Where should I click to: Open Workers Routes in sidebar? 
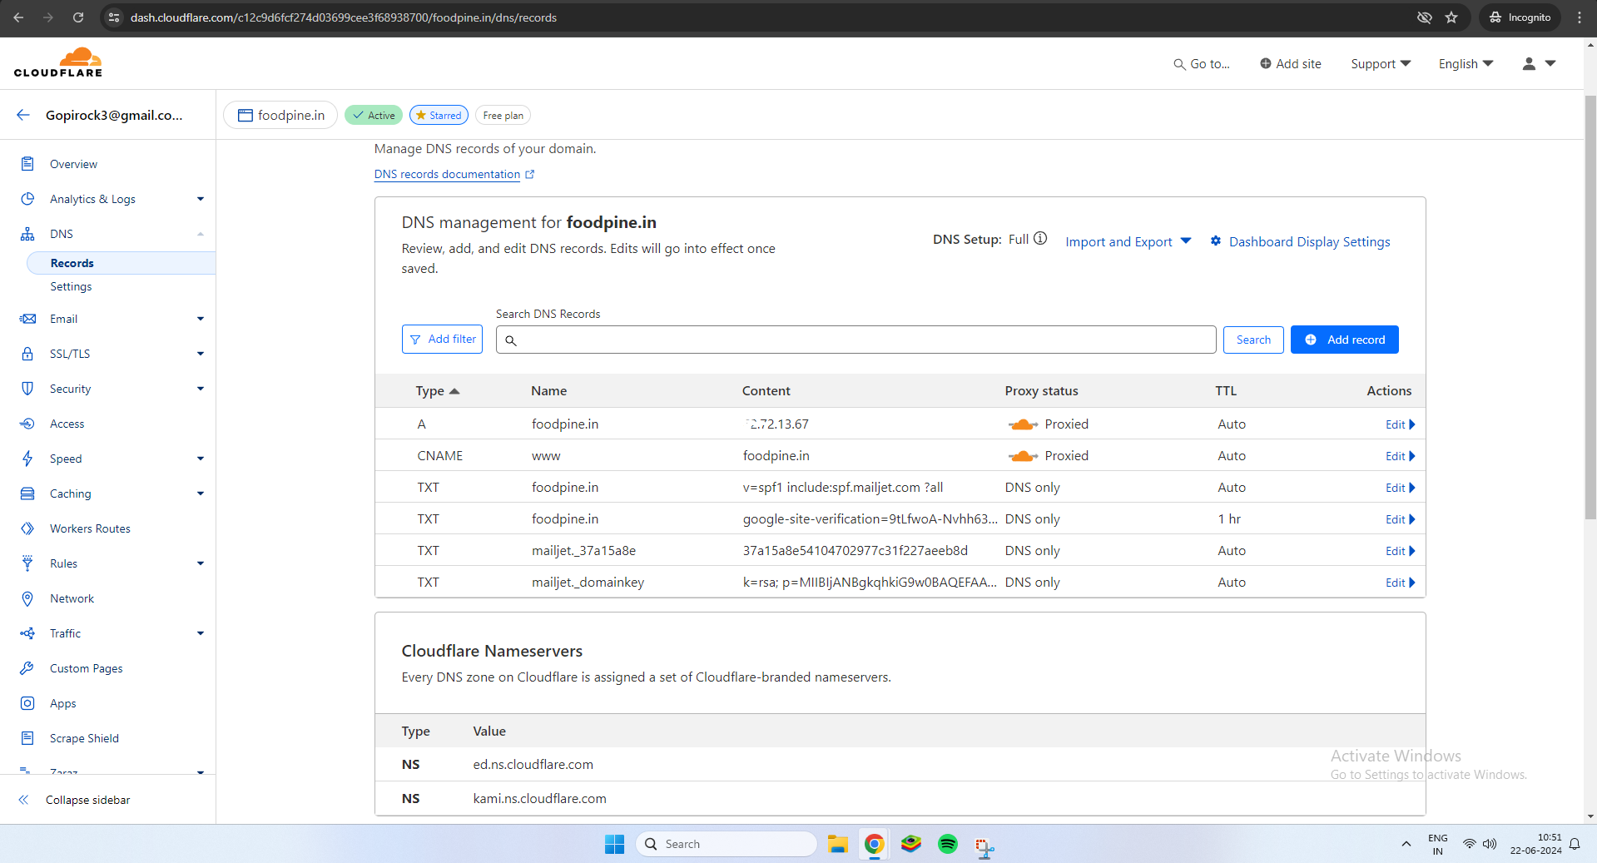[90, 528]
